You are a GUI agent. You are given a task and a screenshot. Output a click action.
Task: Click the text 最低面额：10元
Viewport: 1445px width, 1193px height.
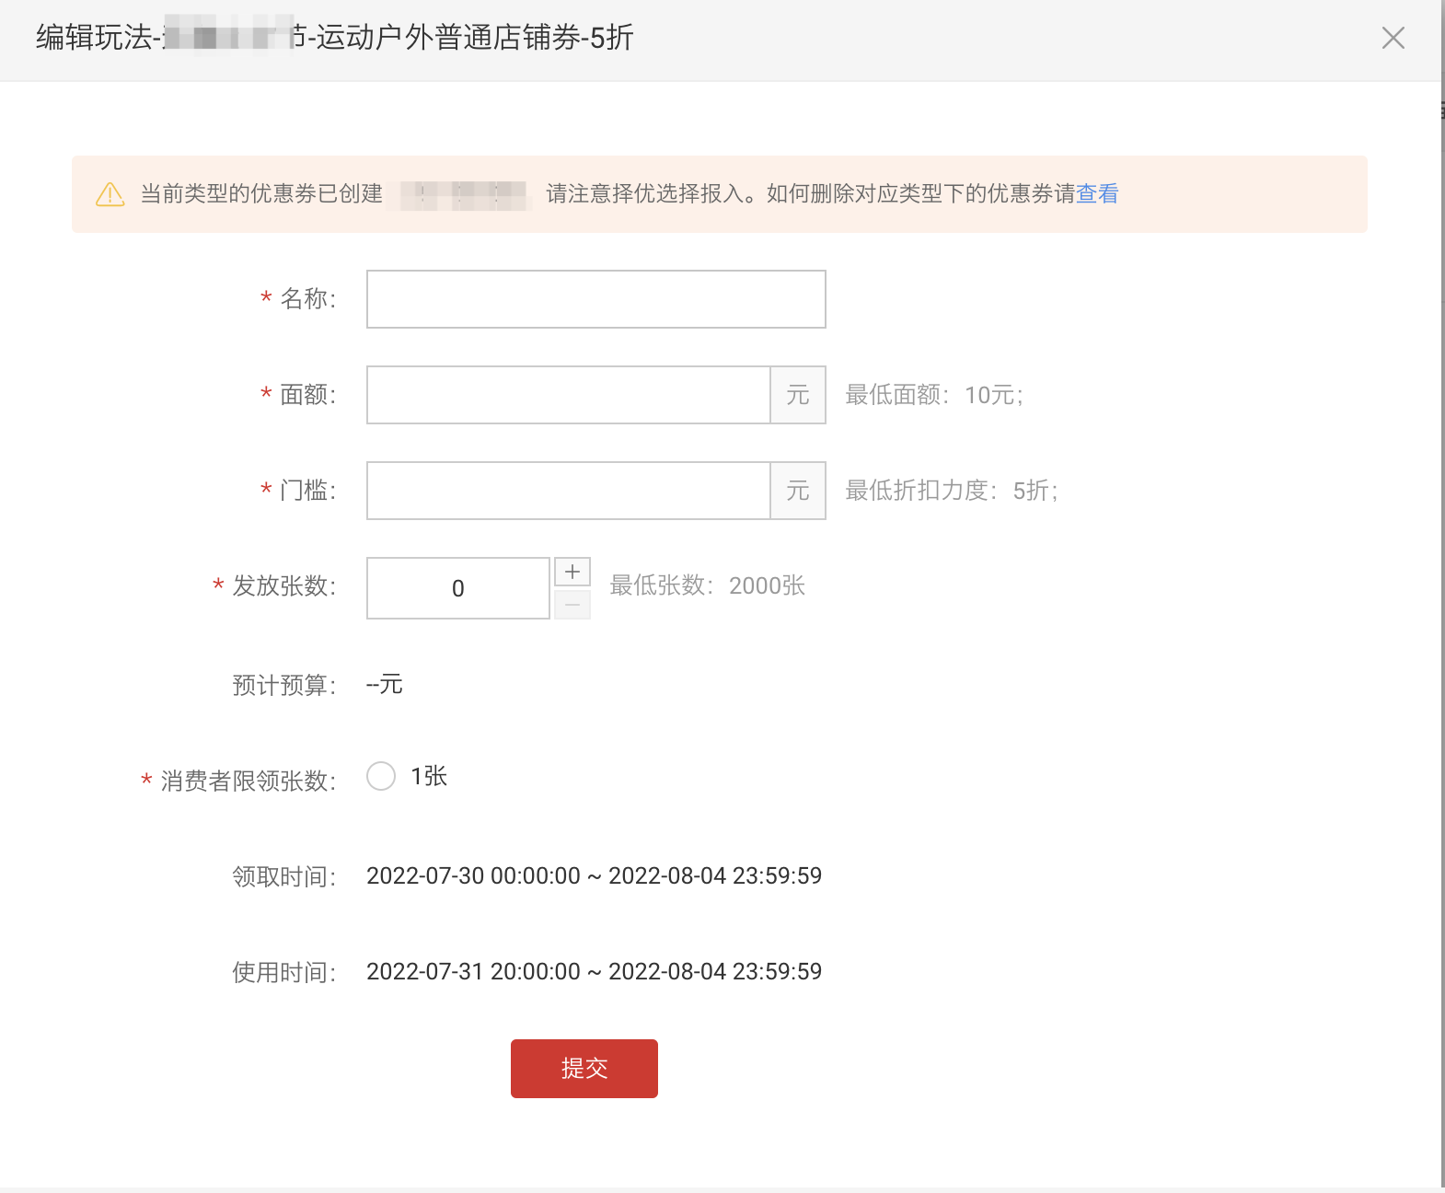click(x=934, y=395)
